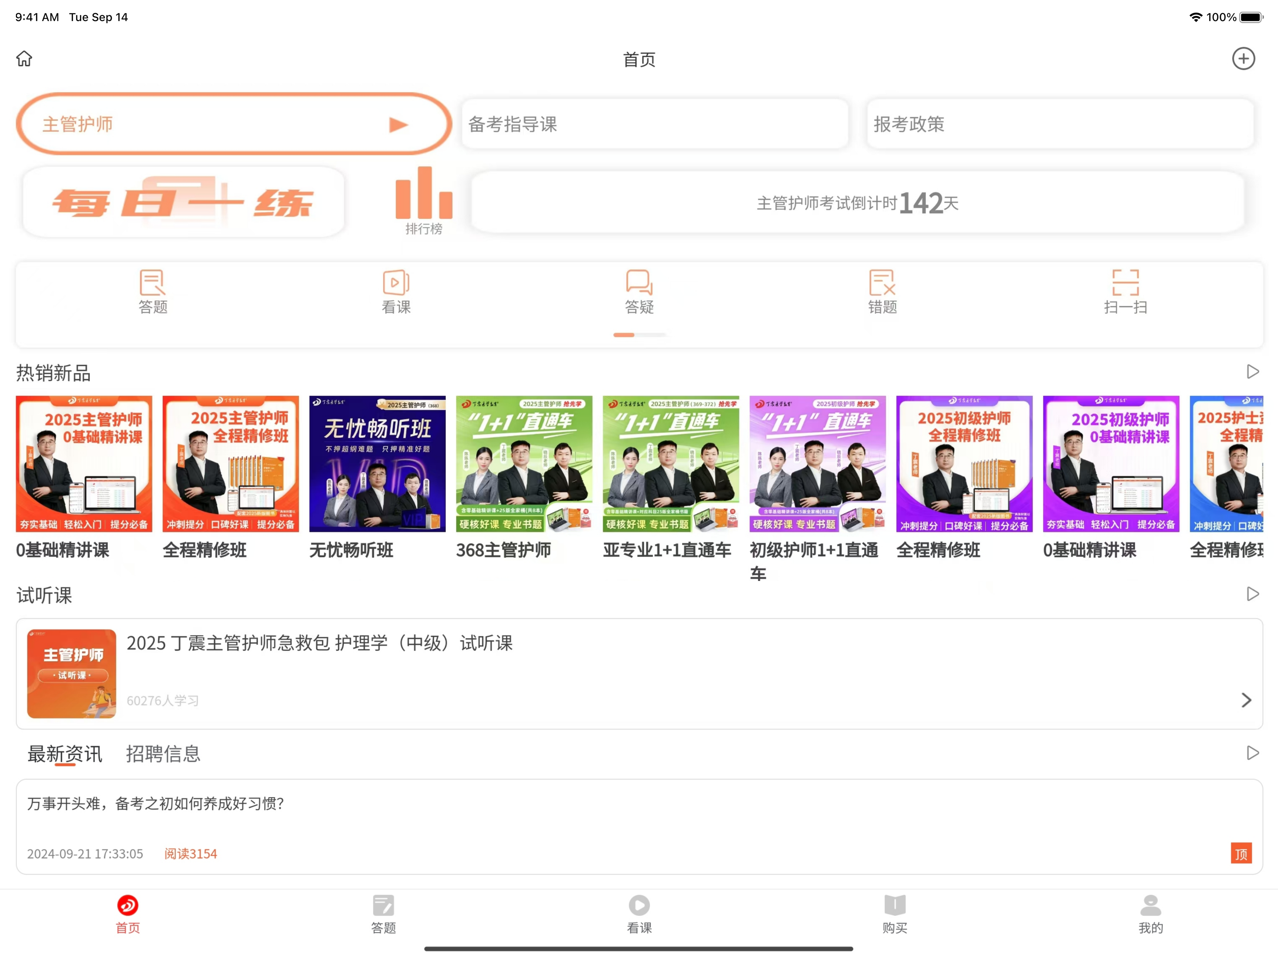Open 答疑 Q&A icon
1278x958 pixels.
coord(639,292)
